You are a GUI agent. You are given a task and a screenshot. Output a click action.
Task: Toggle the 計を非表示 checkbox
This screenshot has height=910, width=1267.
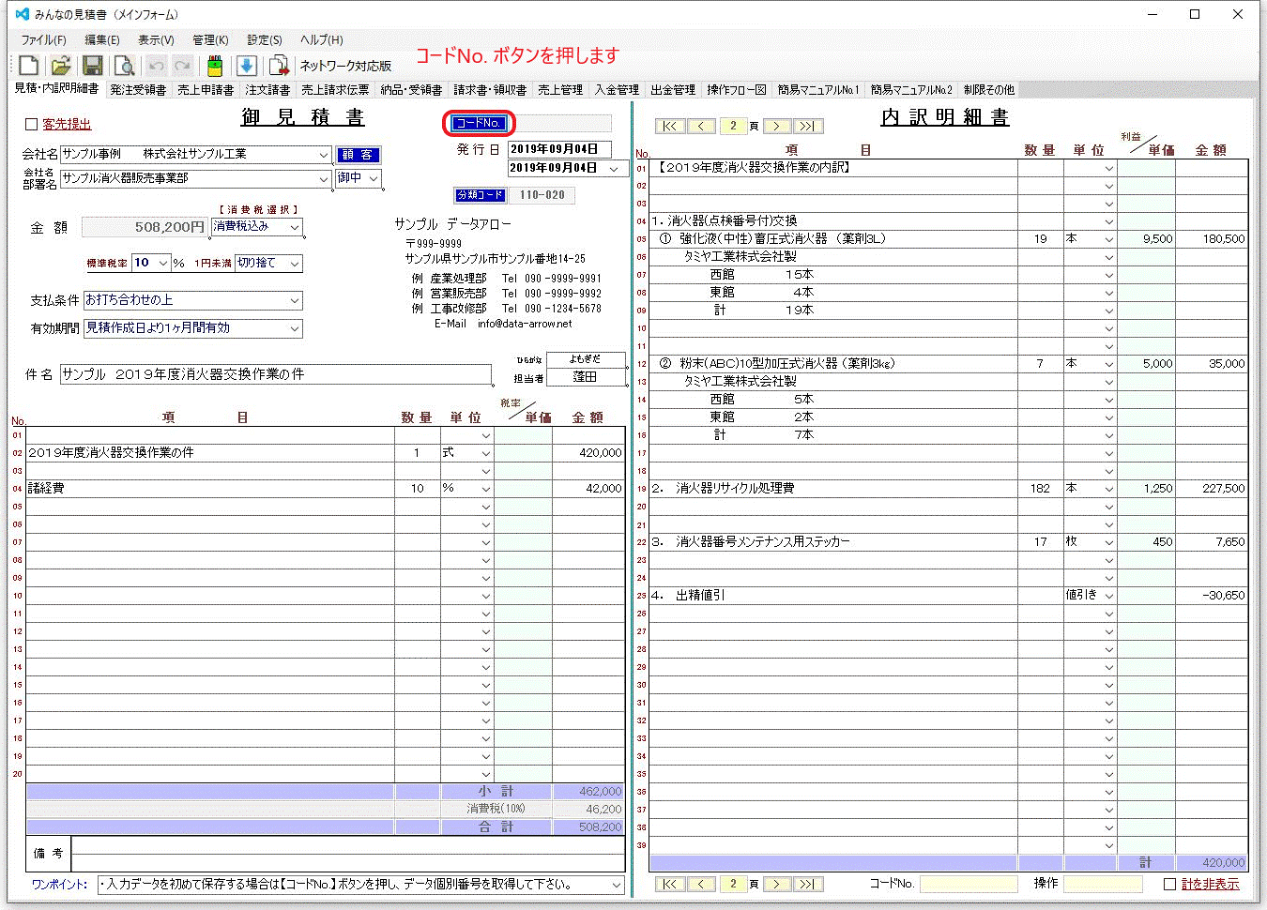click(1169, 884)
